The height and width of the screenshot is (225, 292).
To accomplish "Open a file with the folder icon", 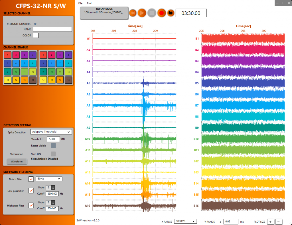I will pyautogui.click(x=171, y=13).
